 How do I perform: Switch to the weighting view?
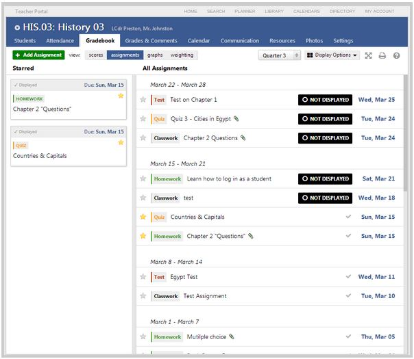[x=182, y=55]
